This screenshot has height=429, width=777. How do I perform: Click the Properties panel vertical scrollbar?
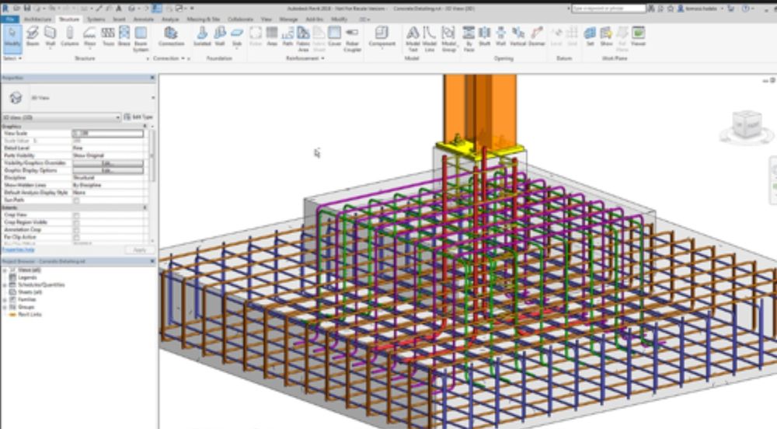152,155
